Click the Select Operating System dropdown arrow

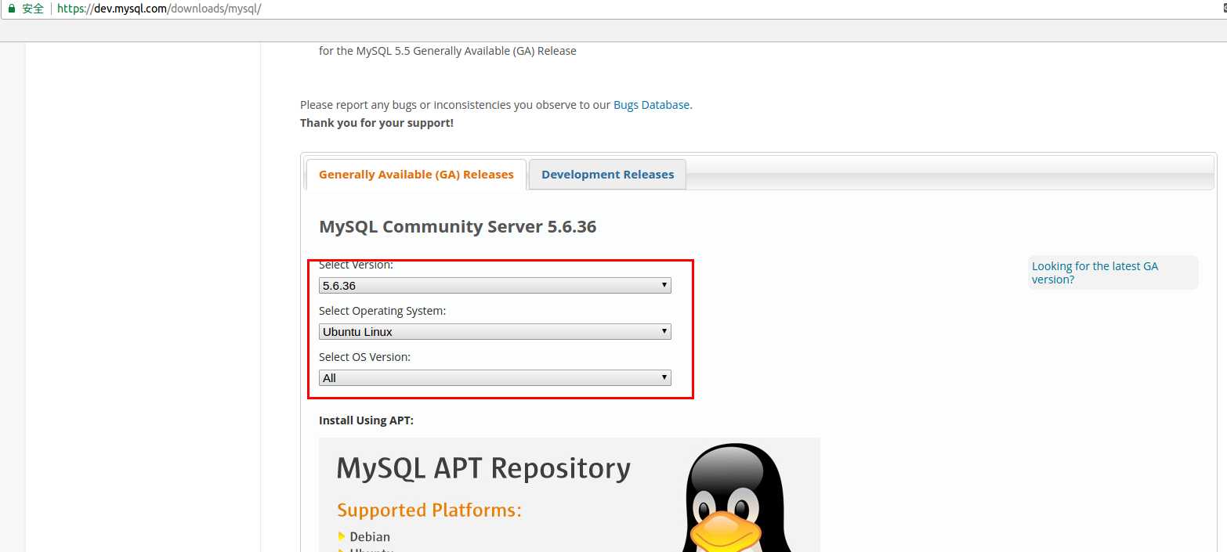click(x=664, y=331)
